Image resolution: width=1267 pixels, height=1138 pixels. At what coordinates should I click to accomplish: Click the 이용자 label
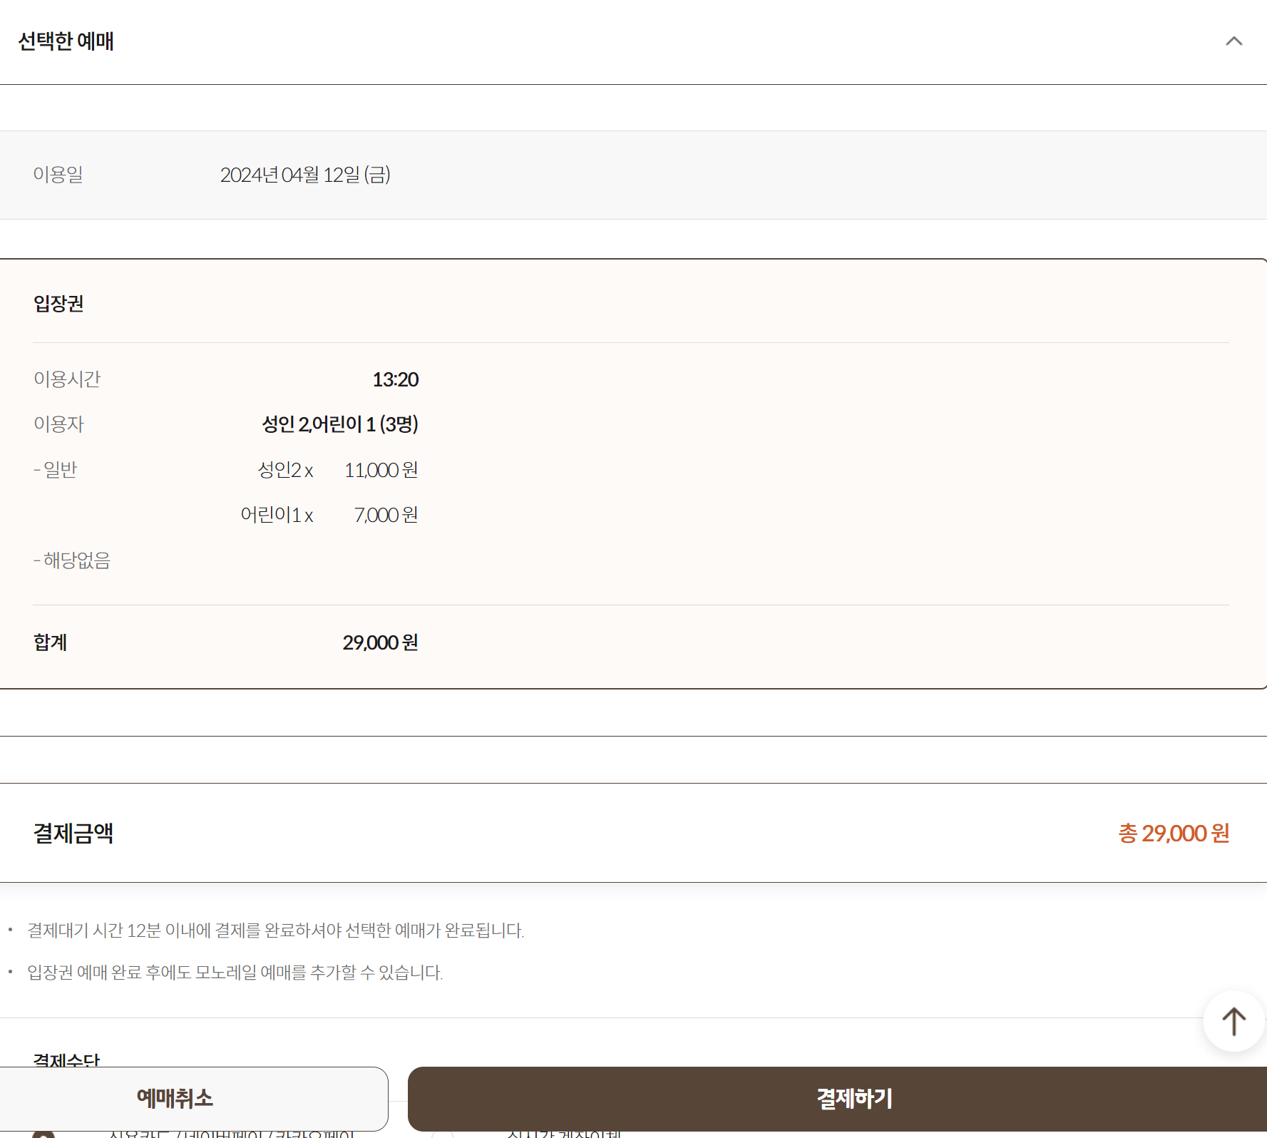click(x=58, y=424)
